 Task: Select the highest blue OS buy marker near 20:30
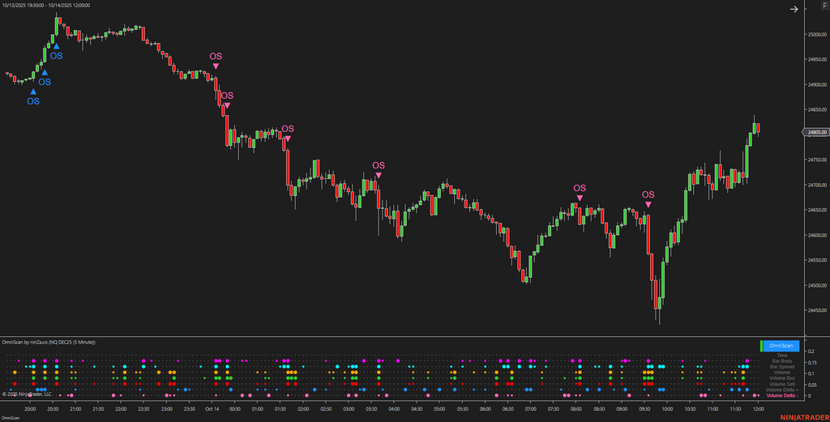point(56,51)
